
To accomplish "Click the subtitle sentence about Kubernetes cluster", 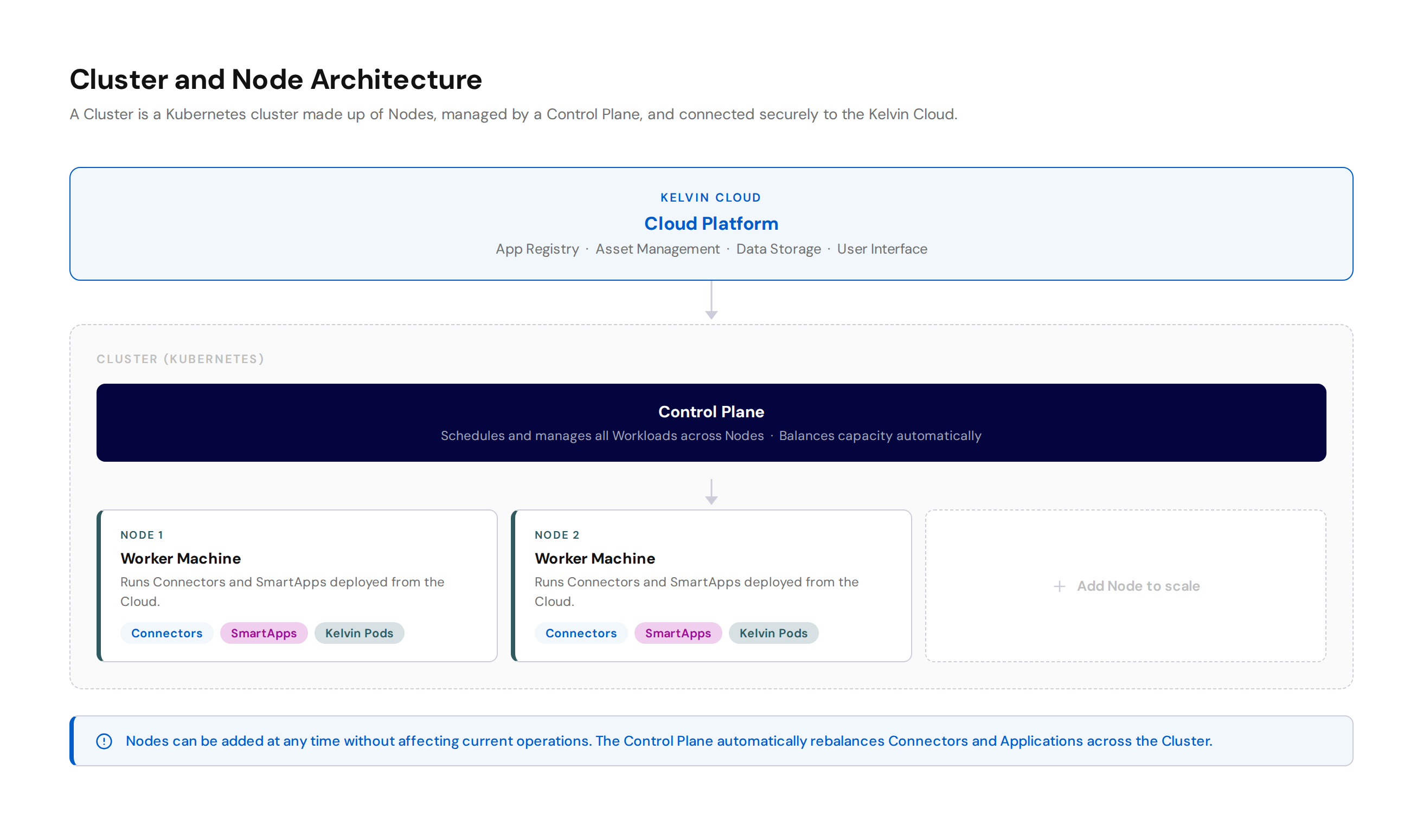I will 514,114.
